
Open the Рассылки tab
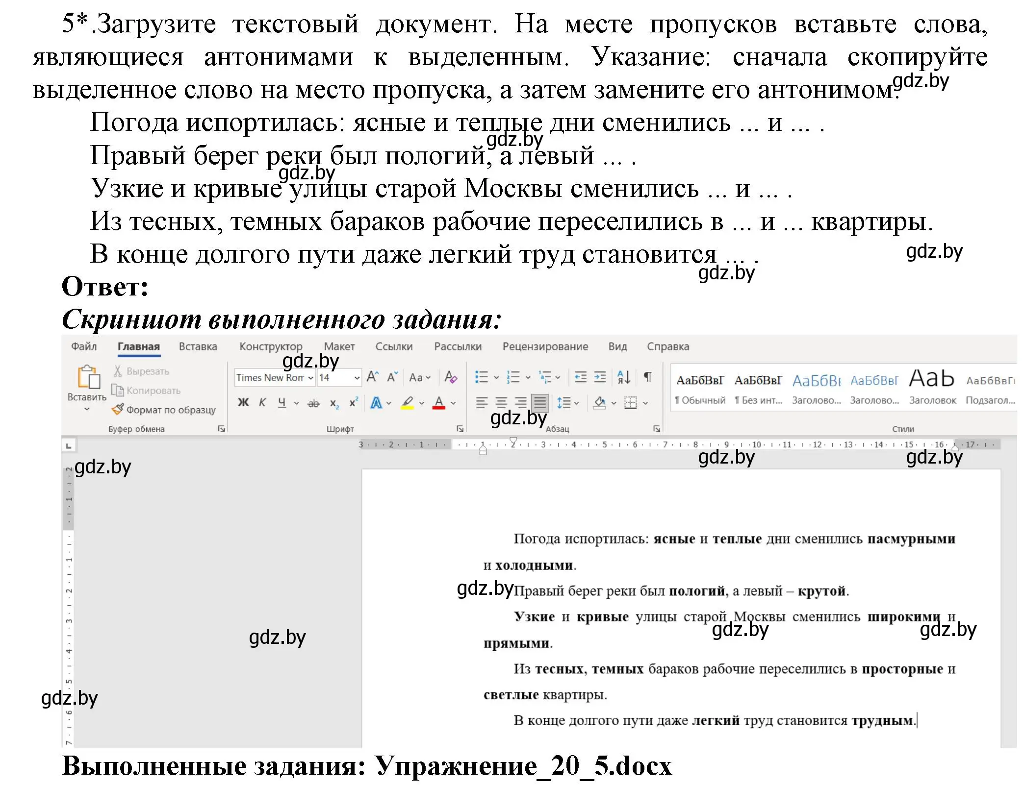tap(458, 346)
